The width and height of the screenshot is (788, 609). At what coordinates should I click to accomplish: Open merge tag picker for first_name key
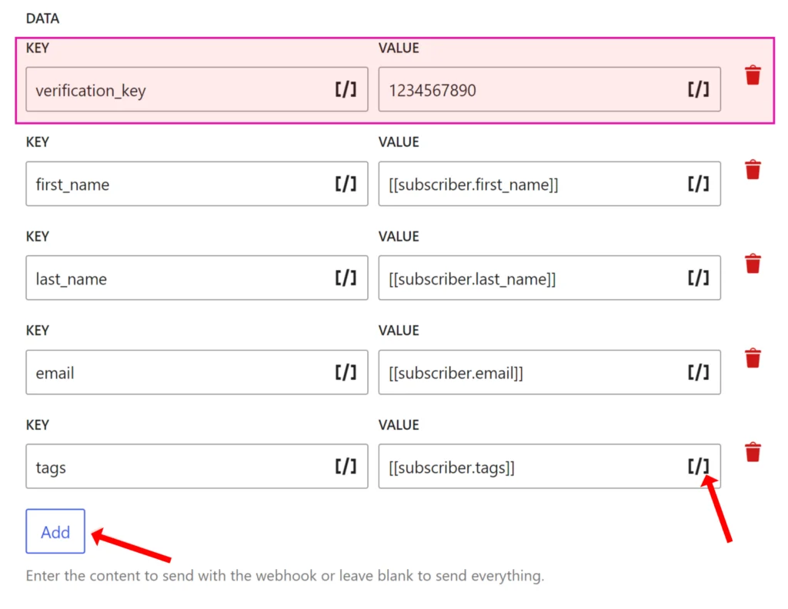346,184
